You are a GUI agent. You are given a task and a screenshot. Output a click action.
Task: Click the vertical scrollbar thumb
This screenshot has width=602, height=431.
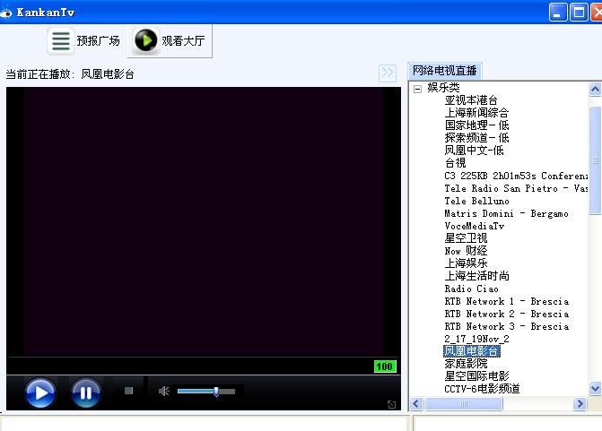[x=595, y=159]
